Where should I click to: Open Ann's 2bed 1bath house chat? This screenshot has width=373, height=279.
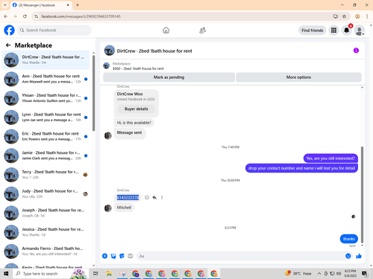pos(46,79)
